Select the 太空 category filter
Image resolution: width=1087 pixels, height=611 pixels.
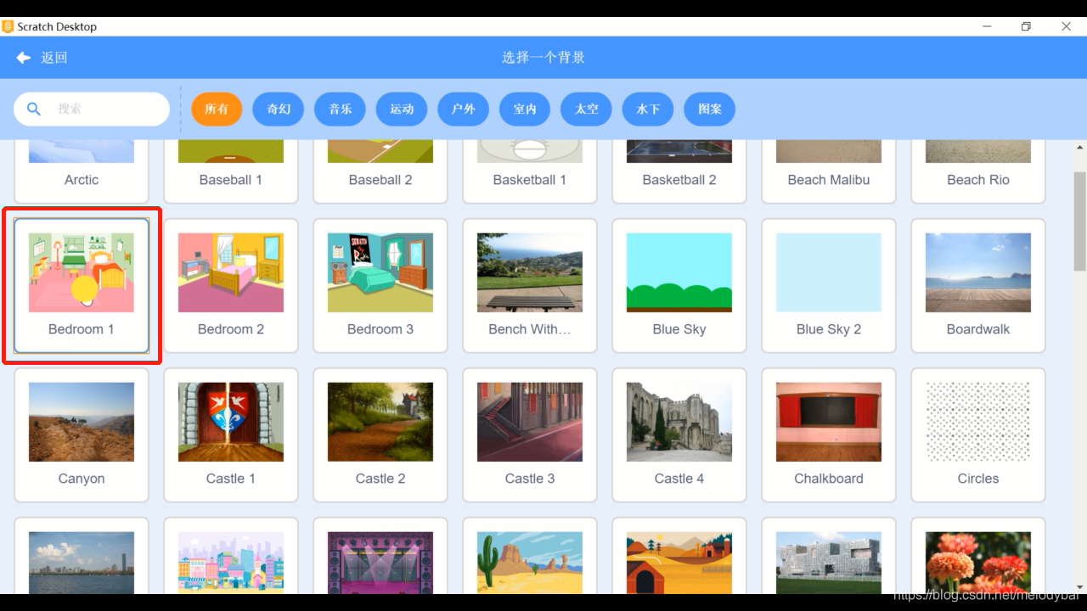pos(587,109)
